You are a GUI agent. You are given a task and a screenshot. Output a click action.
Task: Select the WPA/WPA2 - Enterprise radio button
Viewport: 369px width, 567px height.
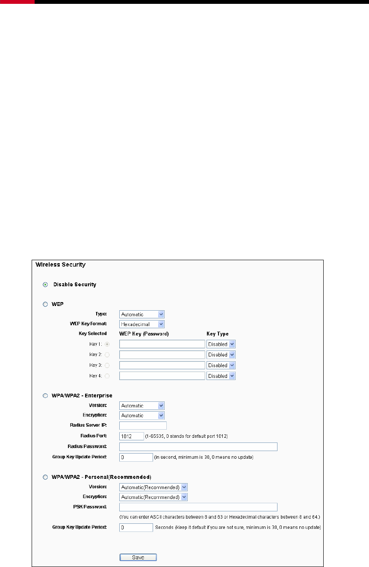coord(45,396)
